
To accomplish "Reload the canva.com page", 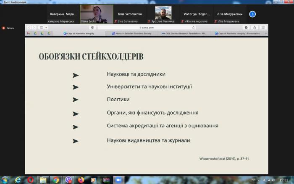I will 194,27.
